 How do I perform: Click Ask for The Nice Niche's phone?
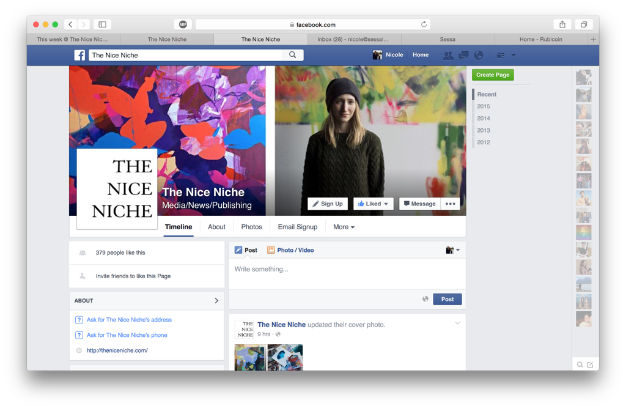(x=127, y=335)
